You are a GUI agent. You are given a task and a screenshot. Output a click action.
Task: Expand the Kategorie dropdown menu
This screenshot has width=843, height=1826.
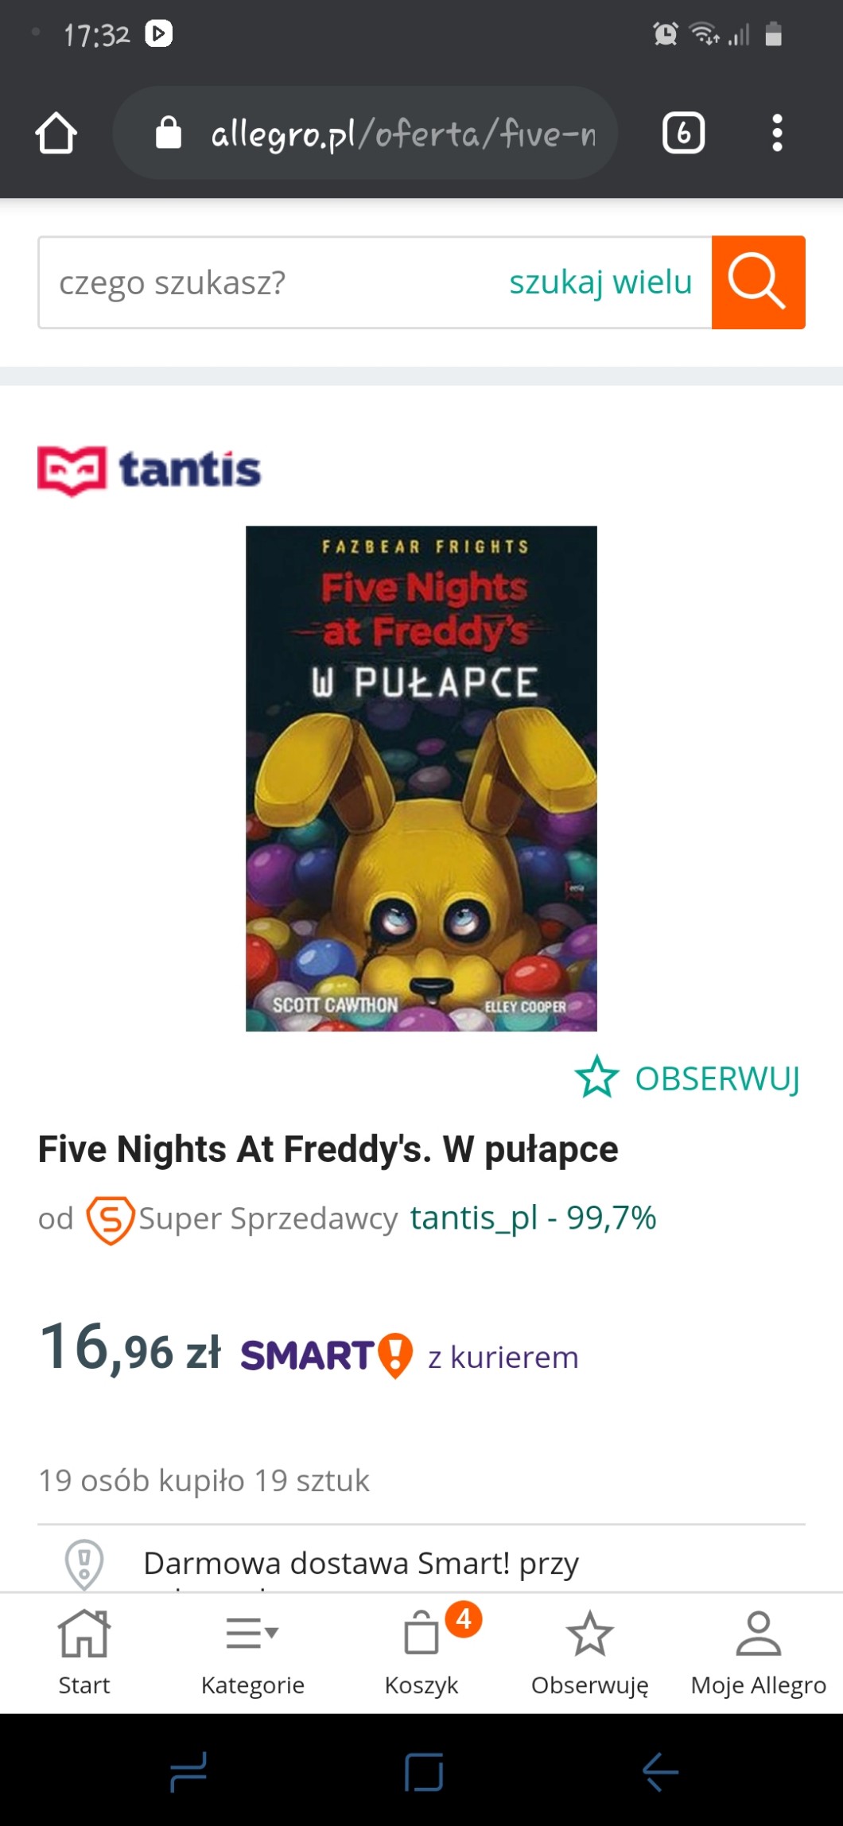pyautogui.click(x=253, y=1650)
